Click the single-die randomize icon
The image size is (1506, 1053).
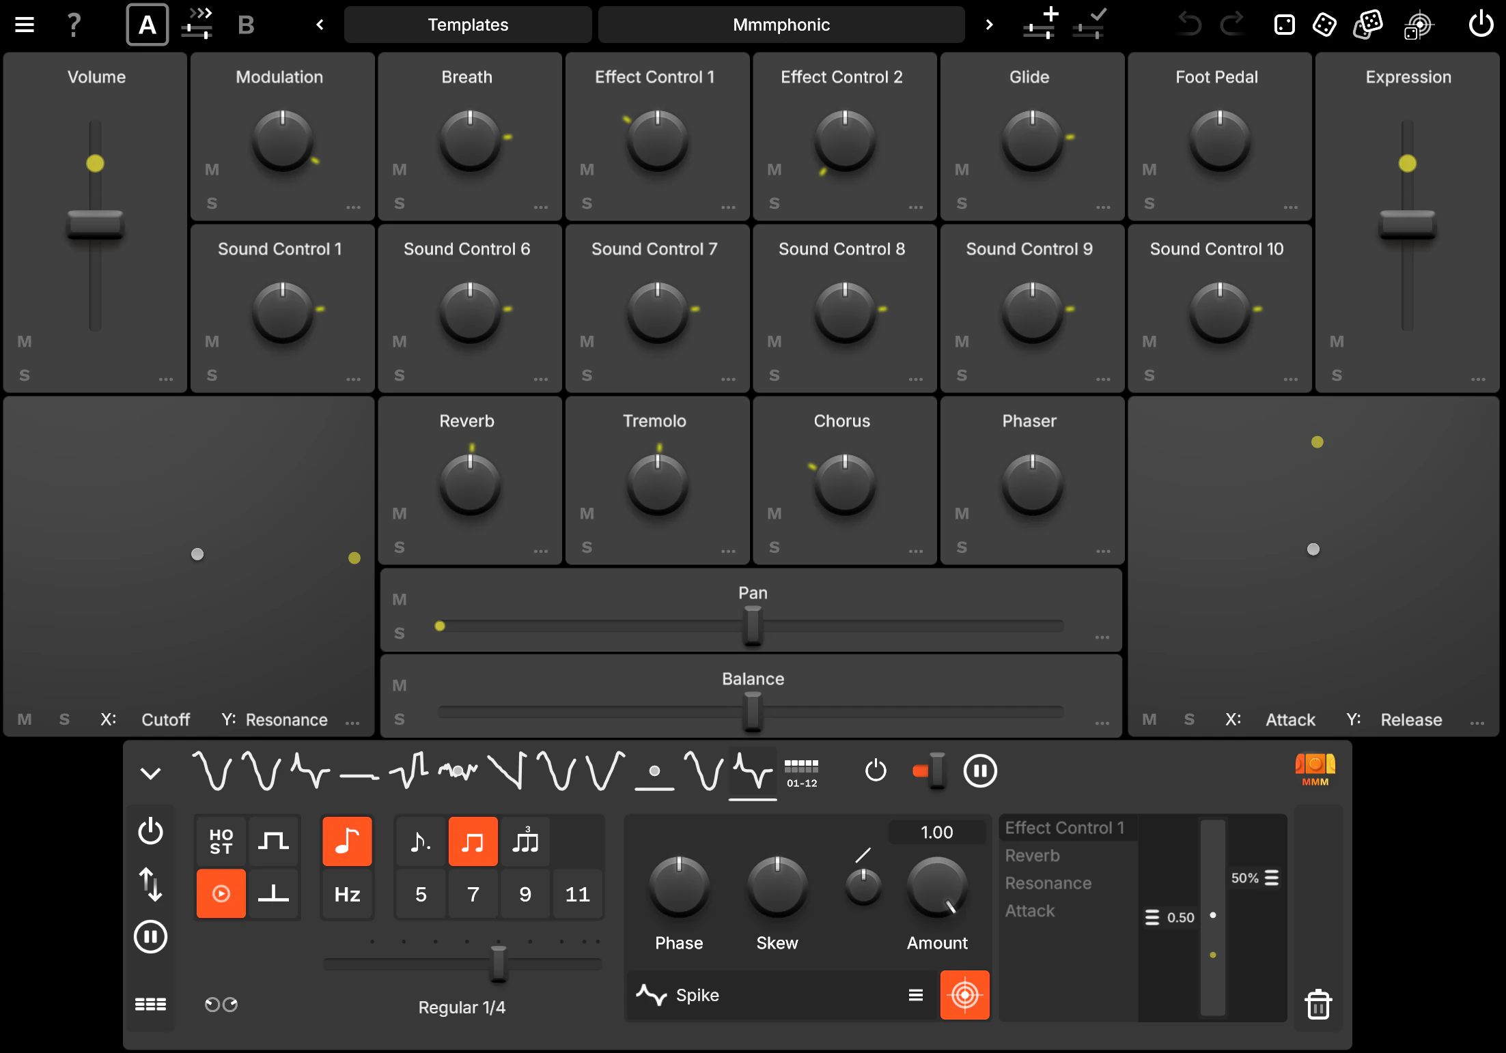click(x=1284, y=25)
